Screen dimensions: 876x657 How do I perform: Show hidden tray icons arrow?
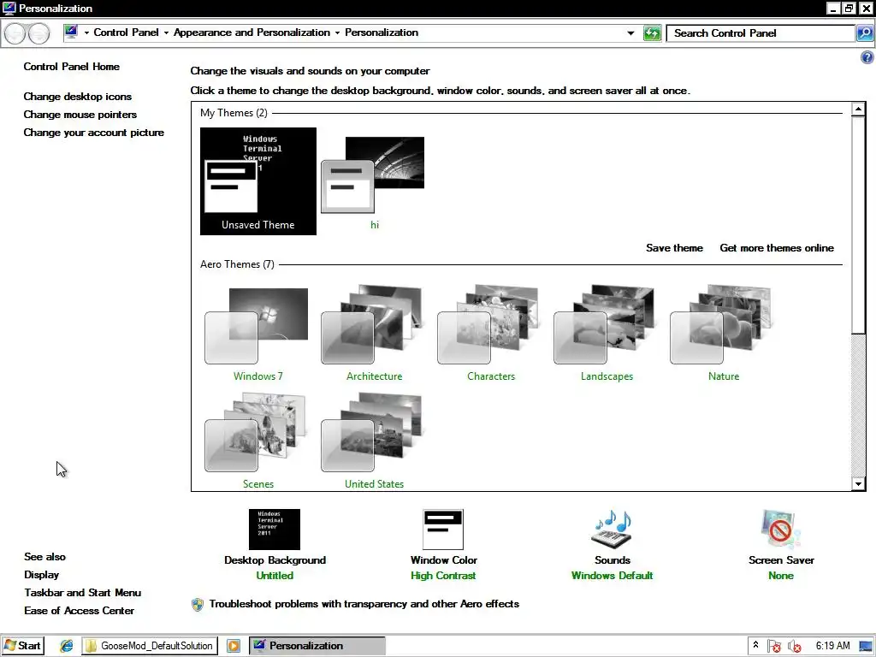[x=756, y=646]
